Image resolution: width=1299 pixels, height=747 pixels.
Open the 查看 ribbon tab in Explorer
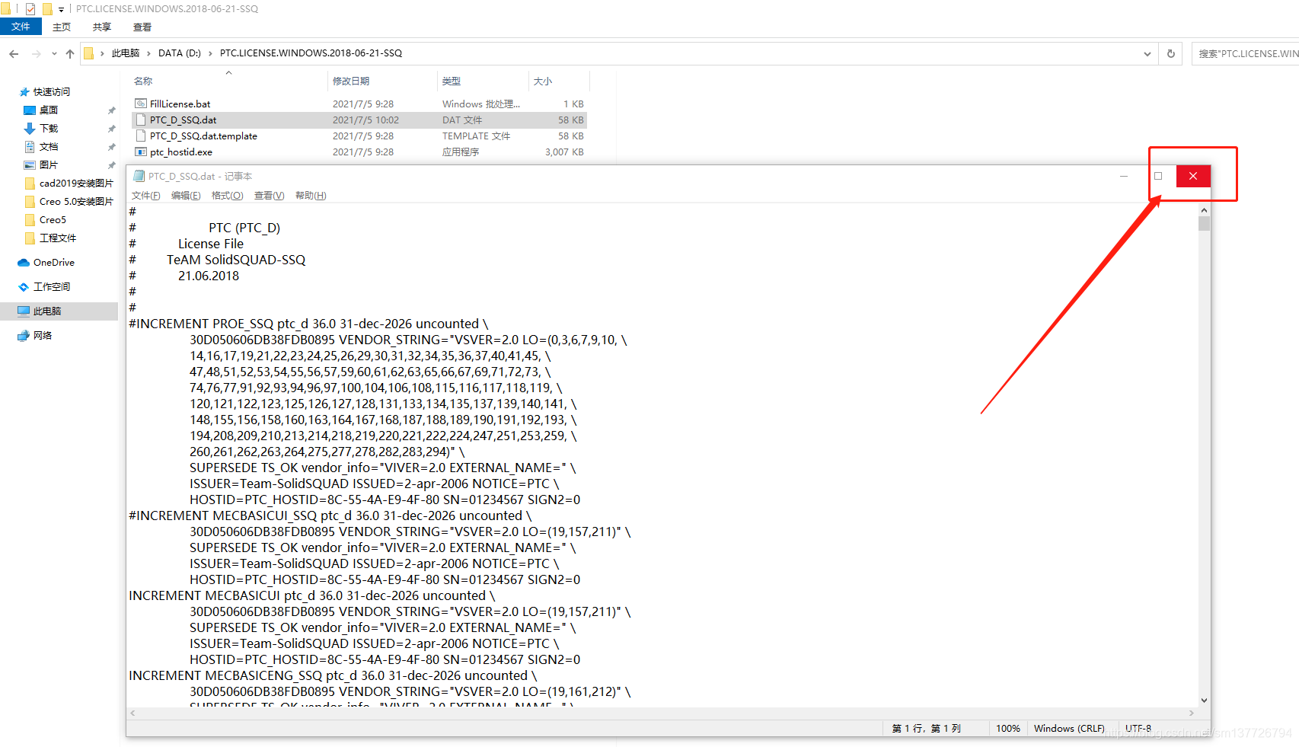tap(142, 27)
